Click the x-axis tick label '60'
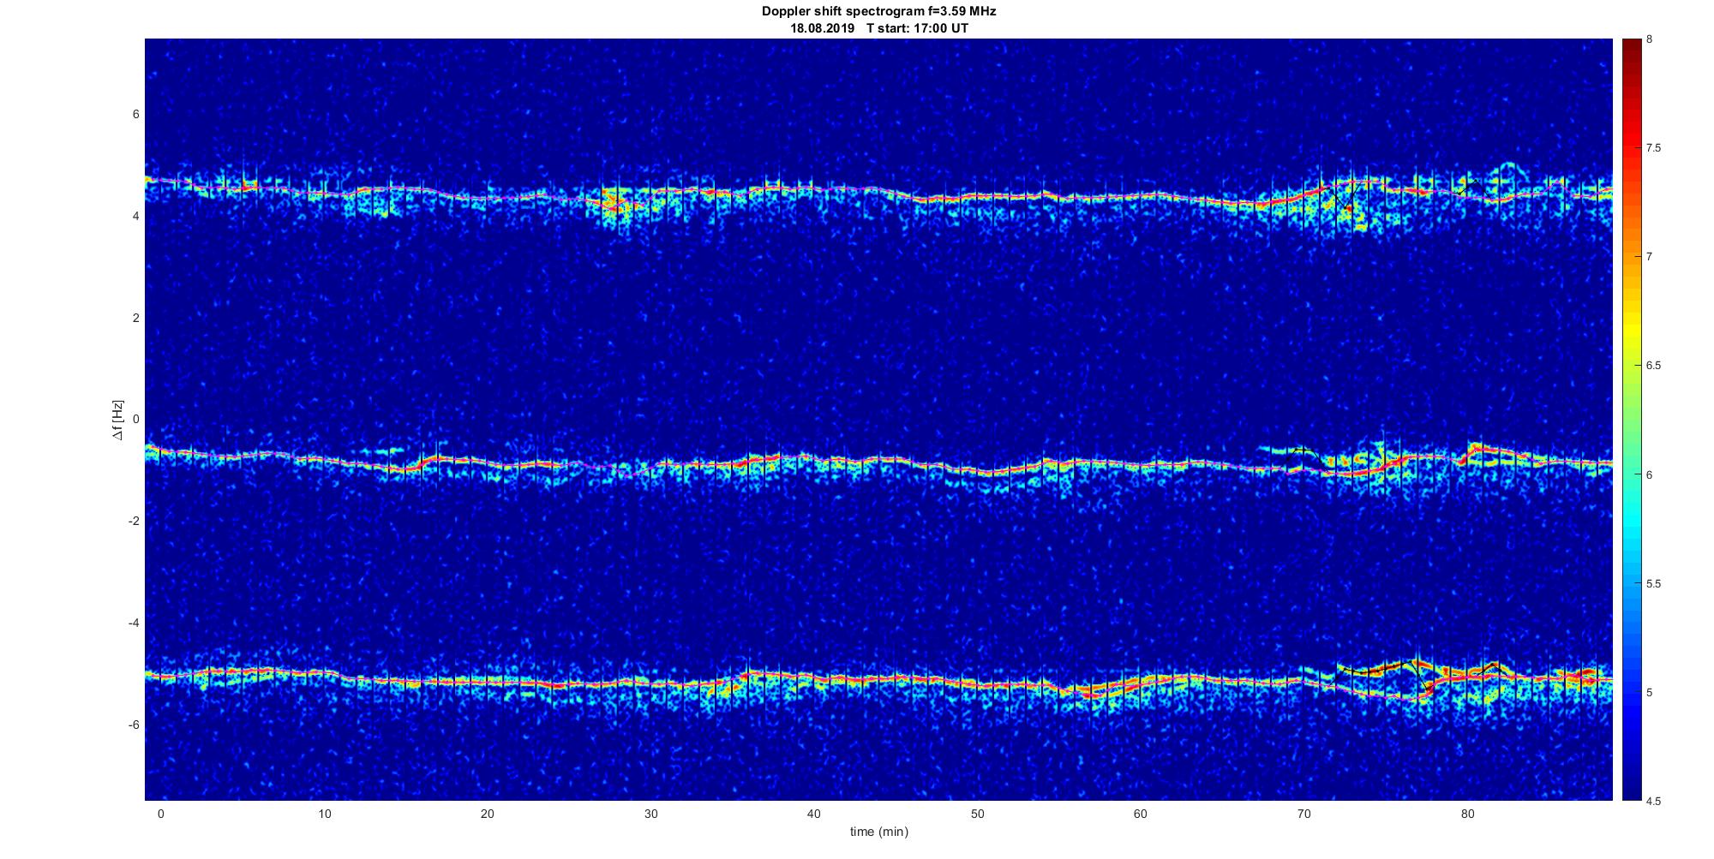 pyautogui.click(x=1141, y=814)
